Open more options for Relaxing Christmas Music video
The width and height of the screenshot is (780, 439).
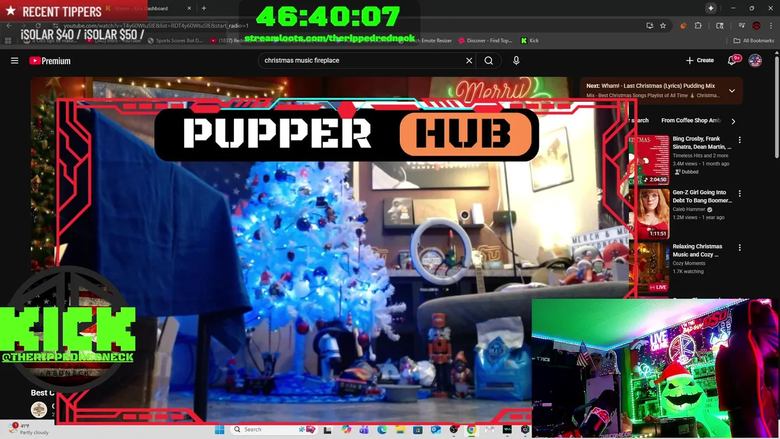pyautogui.click(x=740, y=248)
